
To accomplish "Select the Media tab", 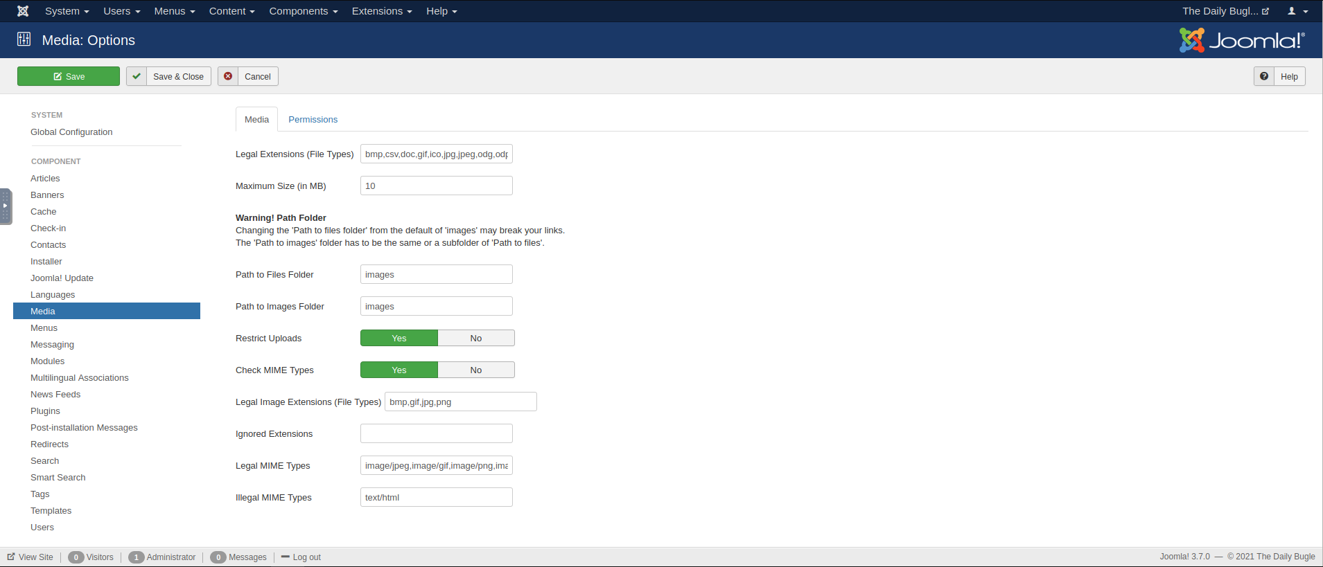I will (x=256, y=119).
